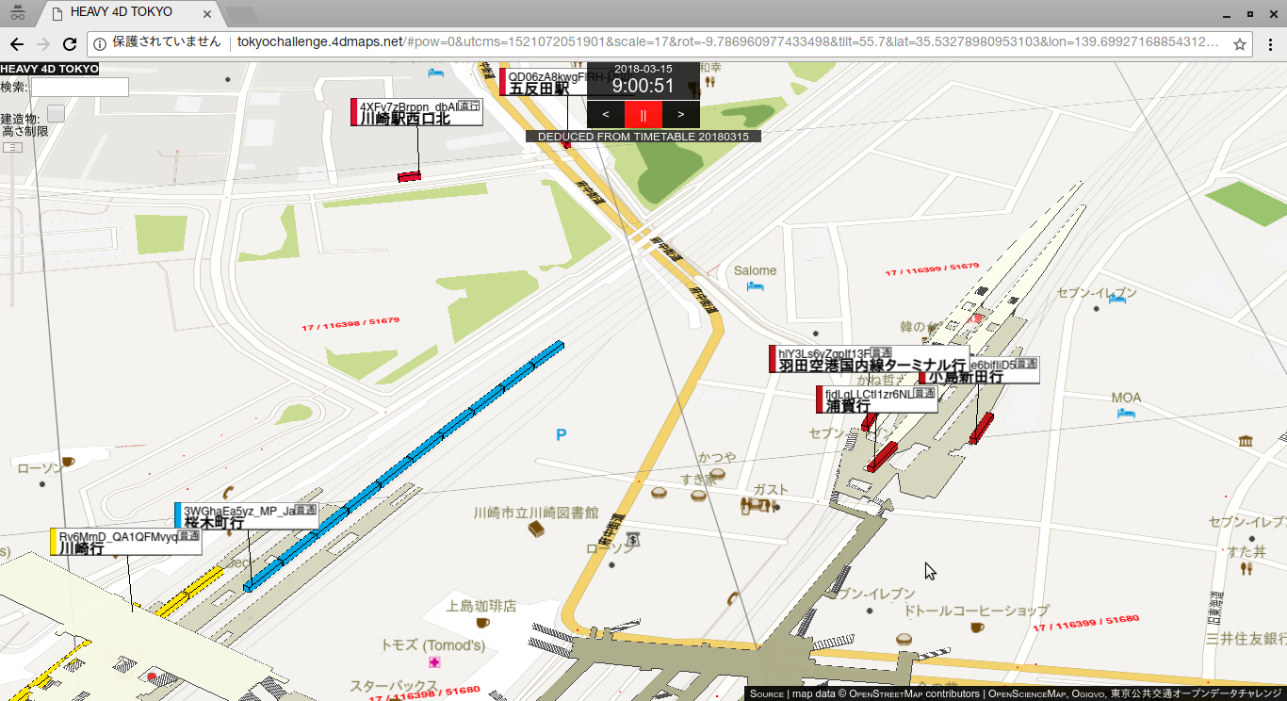Click the telephone icon above 桜木町行 label
Screen dimensions: 1287x701
[229, 492]
